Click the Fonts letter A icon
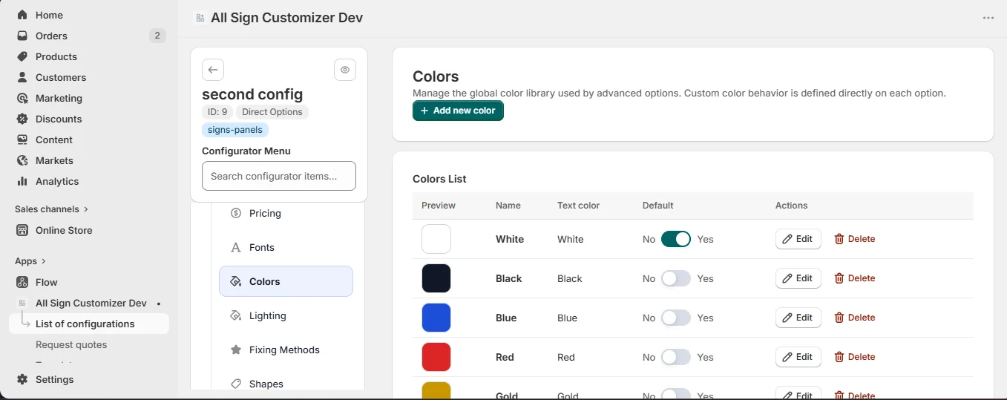 click(x=236, y=247)
